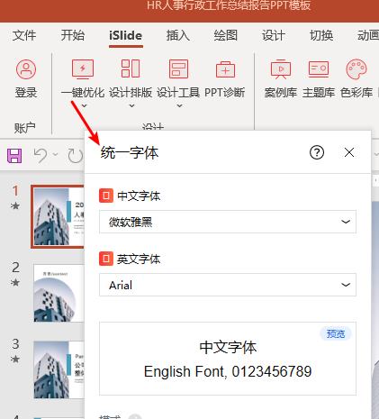
Task: Click the Redo icon
Action: pyautogui.click(x=75, y=156)
